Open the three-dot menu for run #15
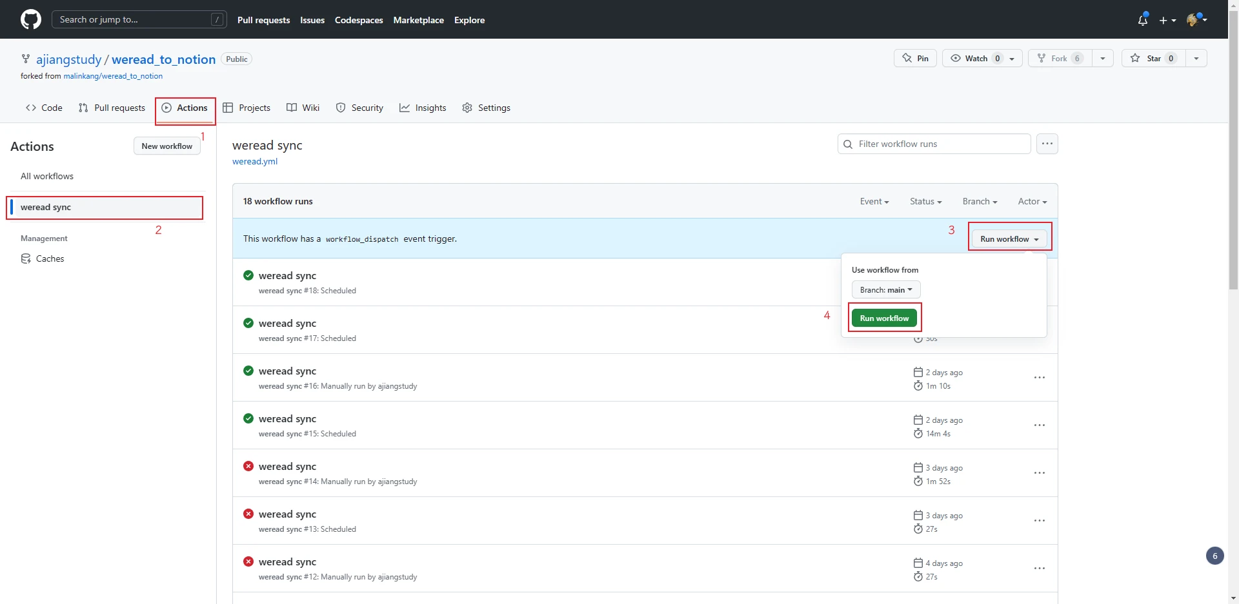 (x=1039, y=425)
